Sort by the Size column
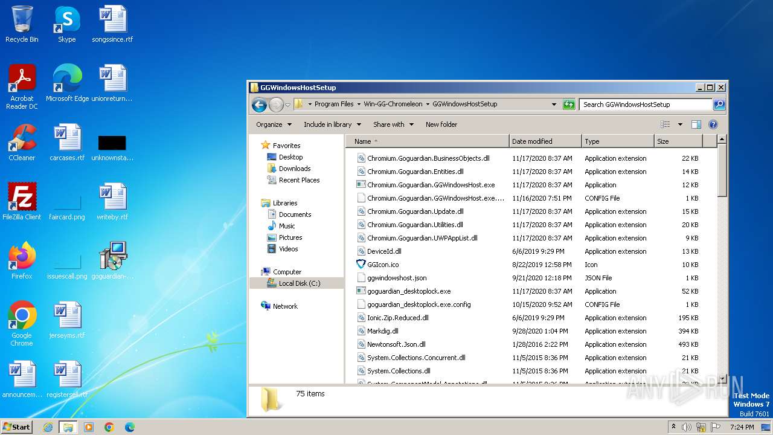773x435 pixels. pyautogui.click(x=678, y=141)
